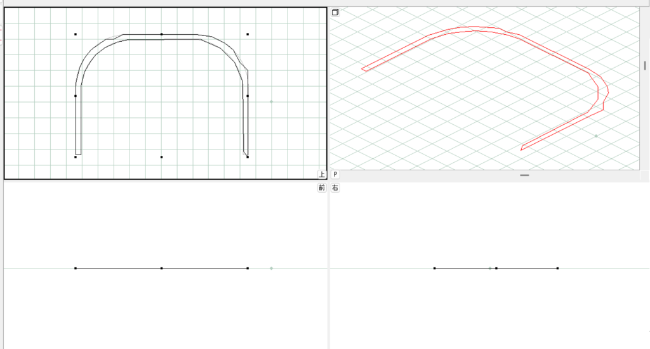Click the left handle in the front view
This screenshot has height=349, width=650.
(76, 269)
